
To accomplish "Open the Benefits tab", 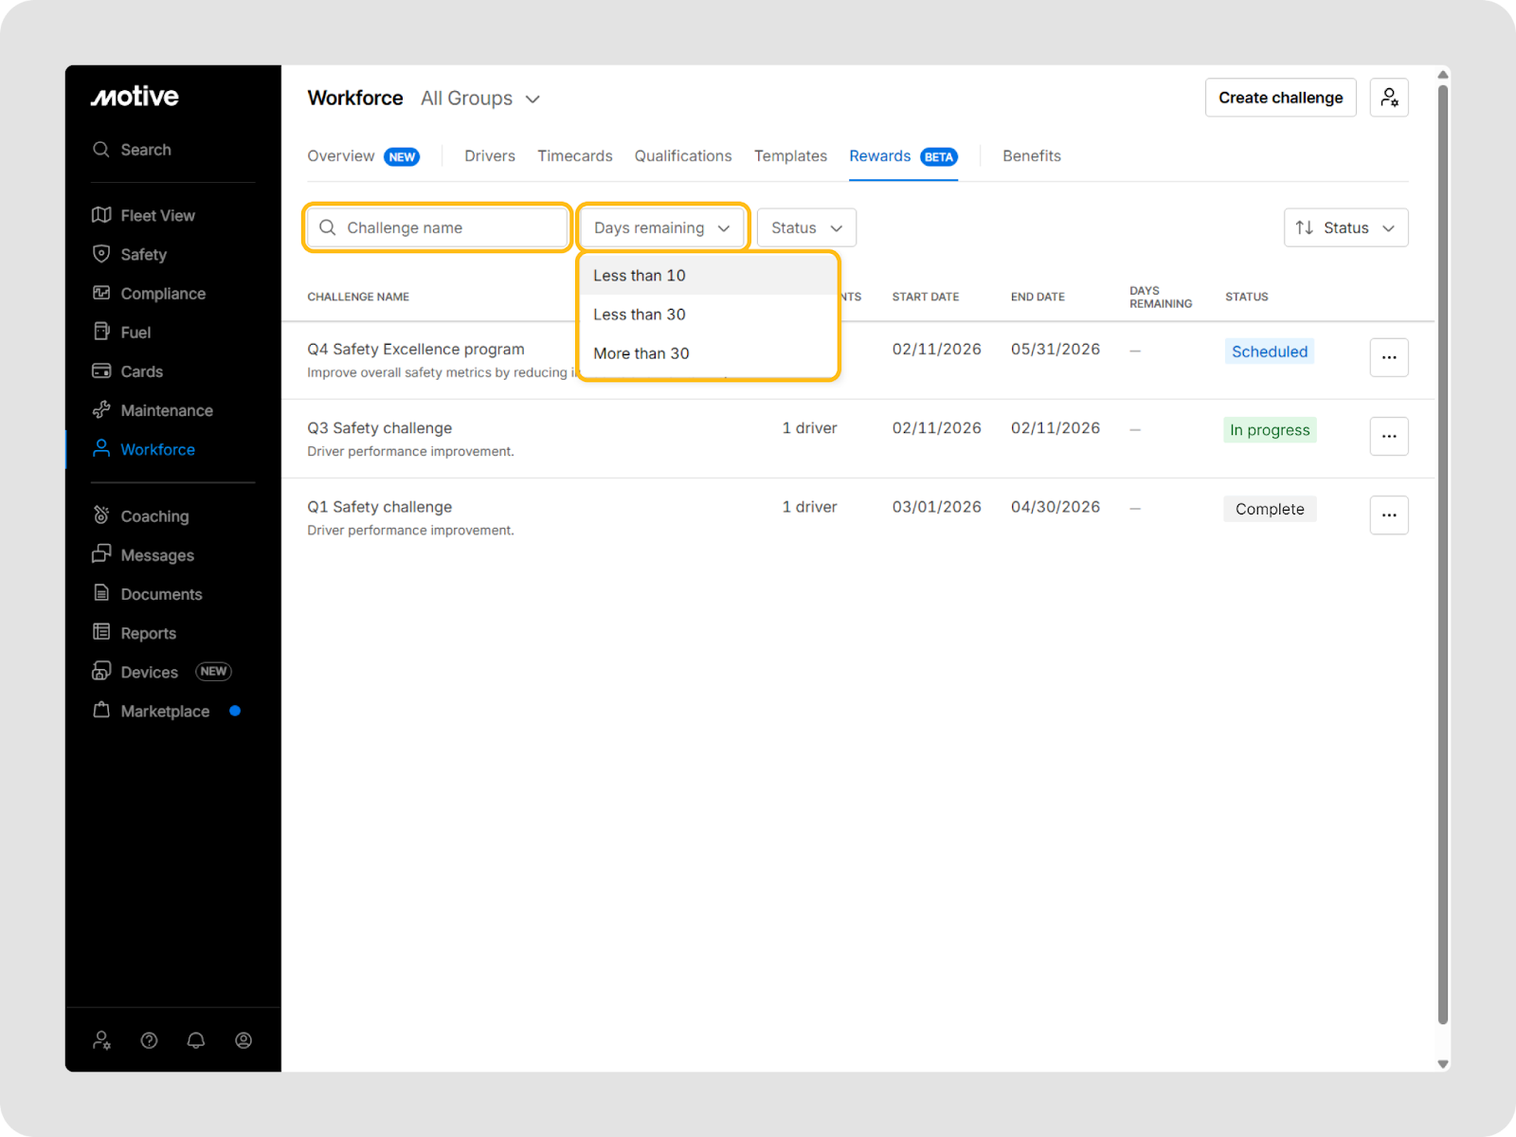I will (x=1031, y=156).
